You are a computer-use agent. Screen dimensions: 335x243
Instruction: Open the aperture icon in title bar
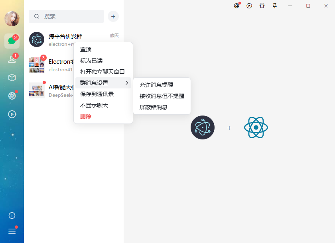click(236, 6)
